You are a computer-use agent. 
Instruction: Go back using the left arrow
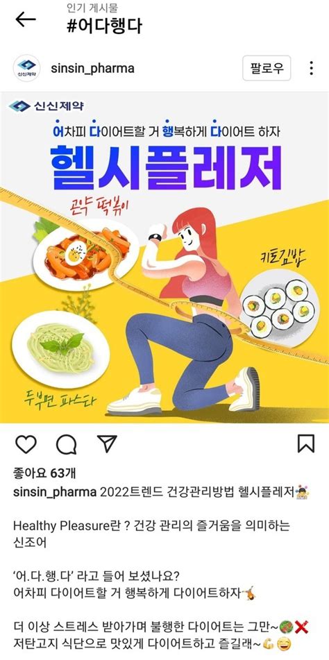[x=25, y=19]
